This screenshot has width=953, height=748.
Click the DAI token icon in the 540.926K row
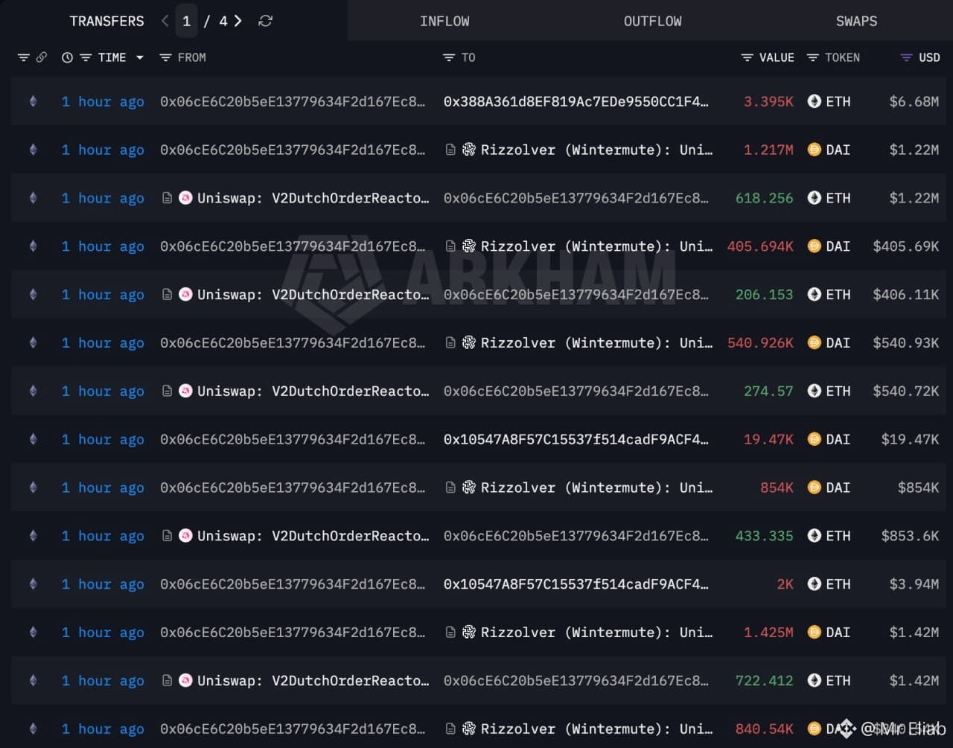[815, 342]
